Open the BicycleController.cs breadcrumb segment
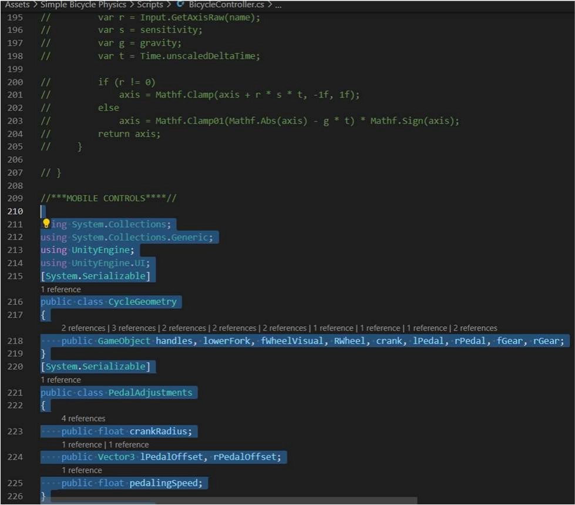 (226, 4)
